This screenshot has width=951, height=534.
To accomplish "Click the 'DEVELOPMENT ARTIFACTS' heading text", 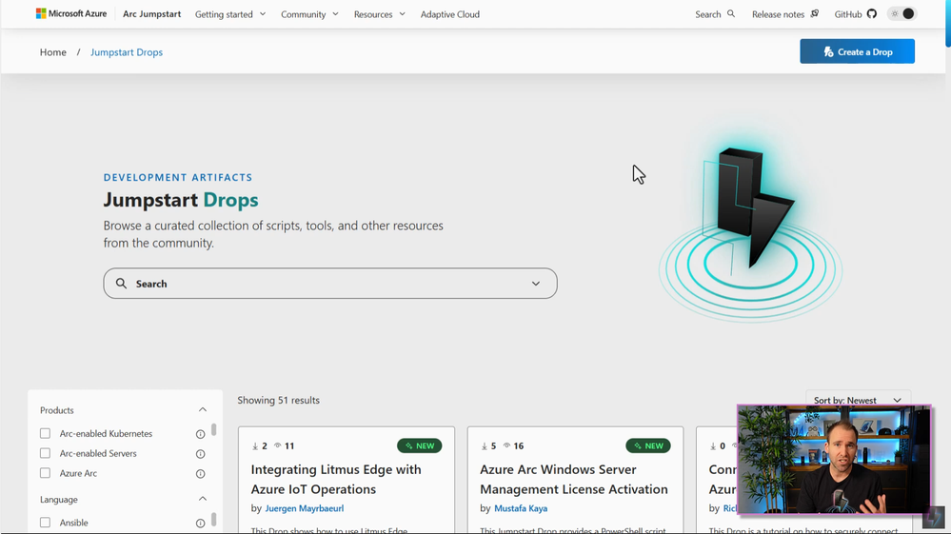I will pyautogui.click(x=178, y=177).
